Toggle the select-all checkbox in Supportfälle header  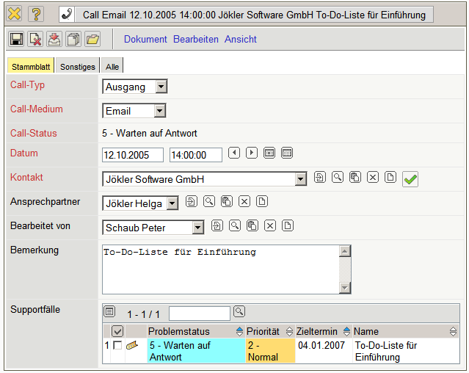click(x=117, y=331)
